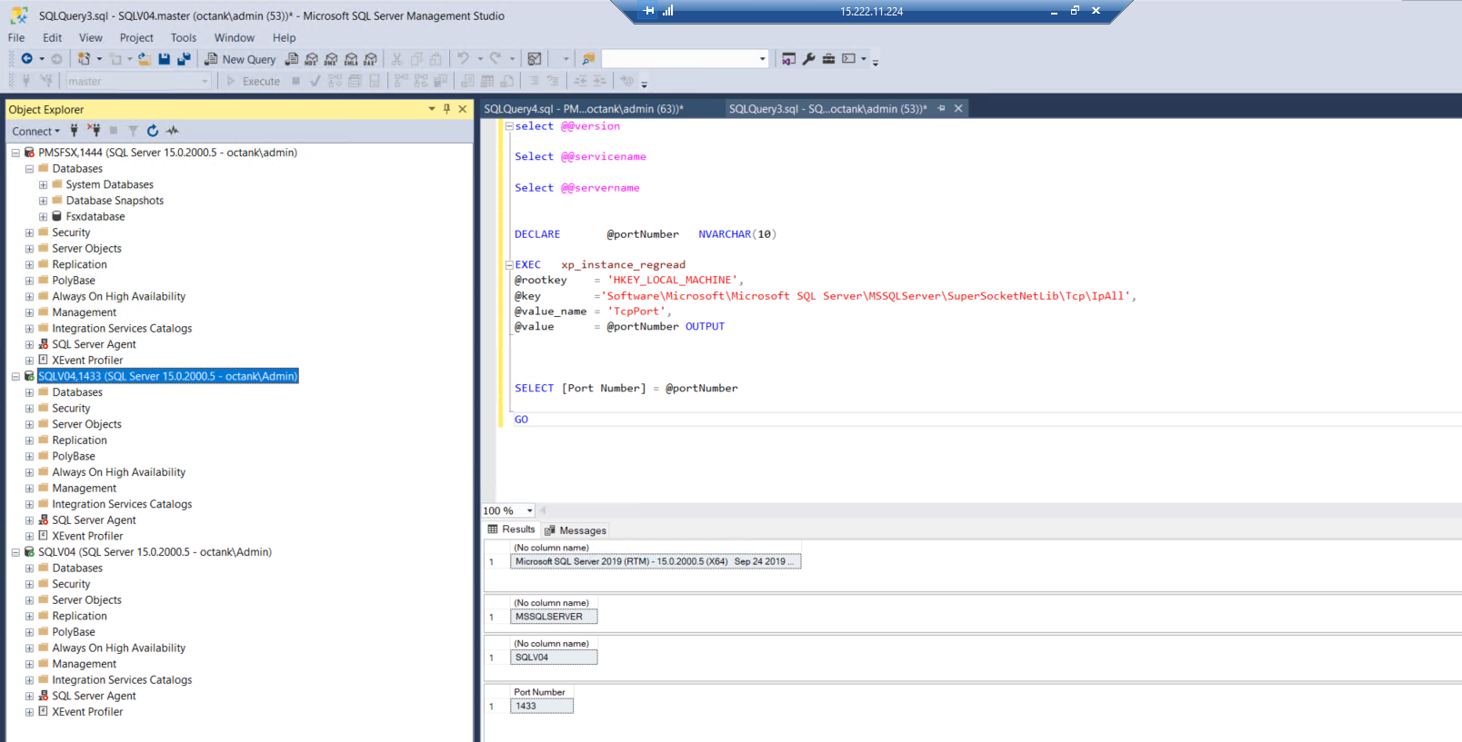The width and height of the screenshot is (1462, 742).
Task: Switch to the Messages results tab
Action: coord(576,530)
